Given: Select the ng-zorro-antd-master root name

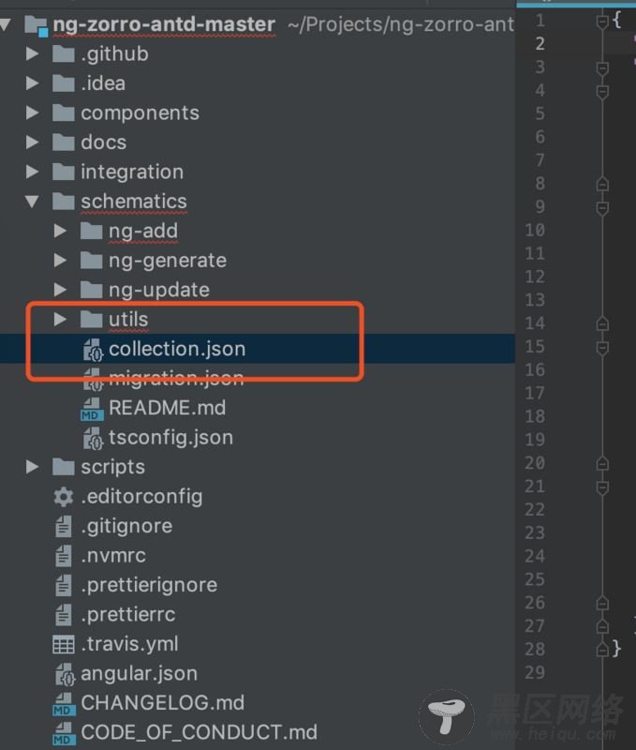Looking at the screenshot, I should pyautogui.click(x=164, y=24).
